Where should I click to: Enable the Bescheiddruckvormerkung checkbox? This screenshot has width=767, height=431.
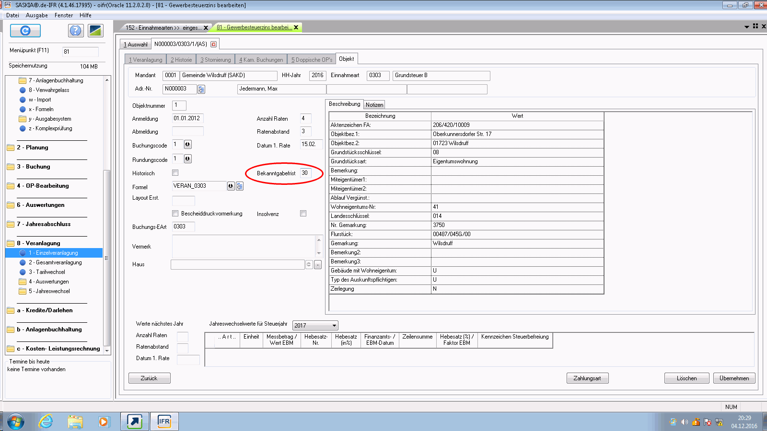click(175, 214)
